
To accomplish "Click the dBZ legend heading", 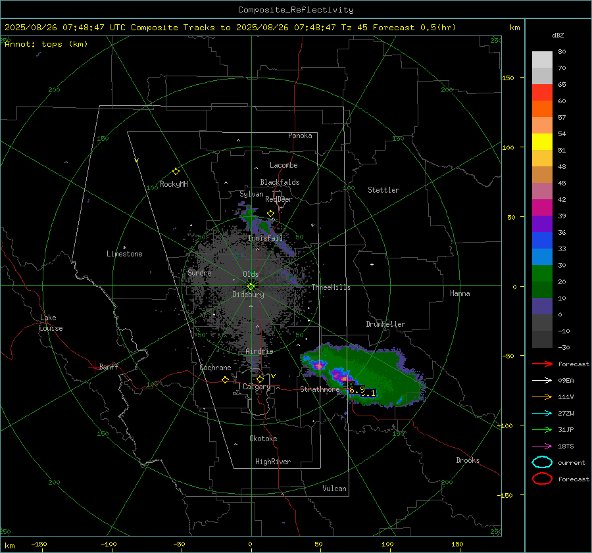I will [x=558, y=35].
